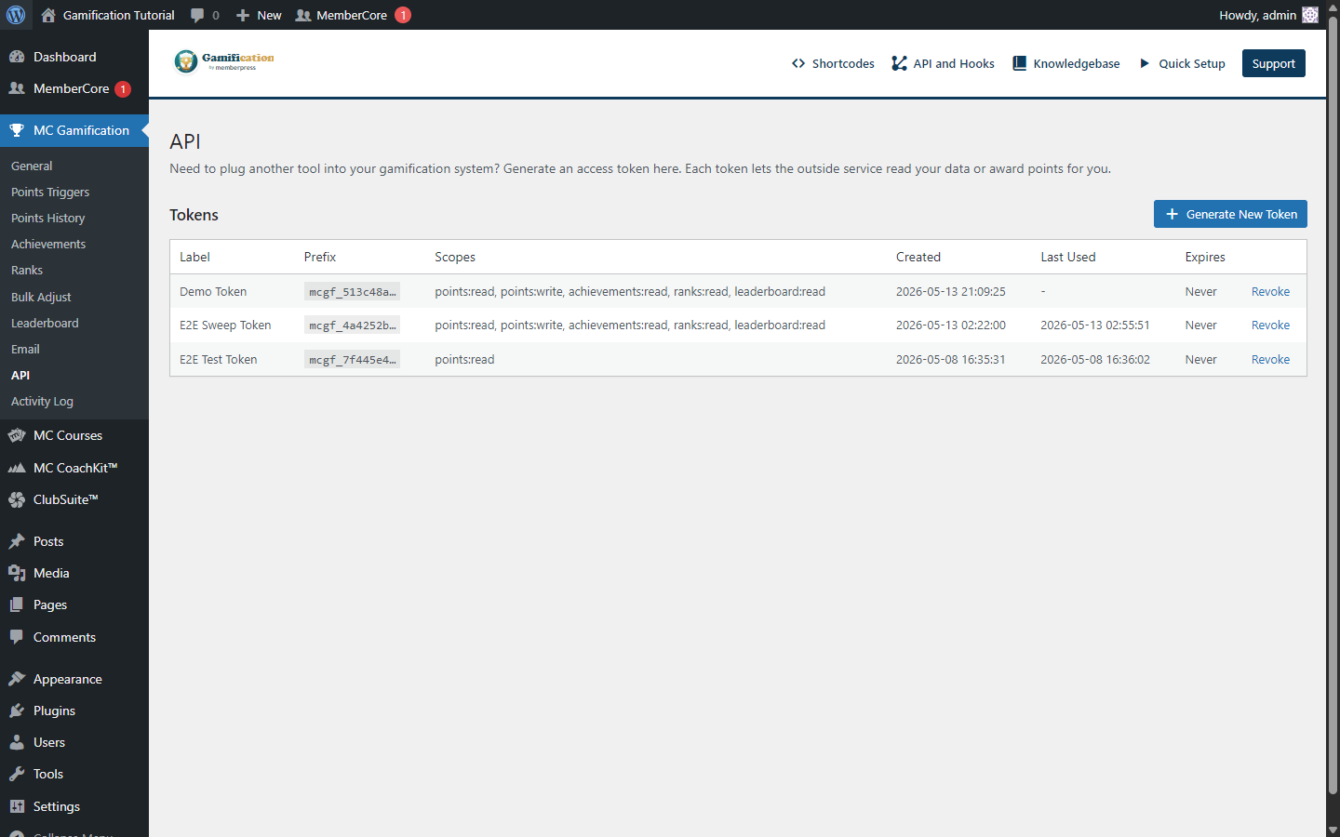Click the Dashboard gauge icon
The image size is (1340, 837).
tap(17, 57)
